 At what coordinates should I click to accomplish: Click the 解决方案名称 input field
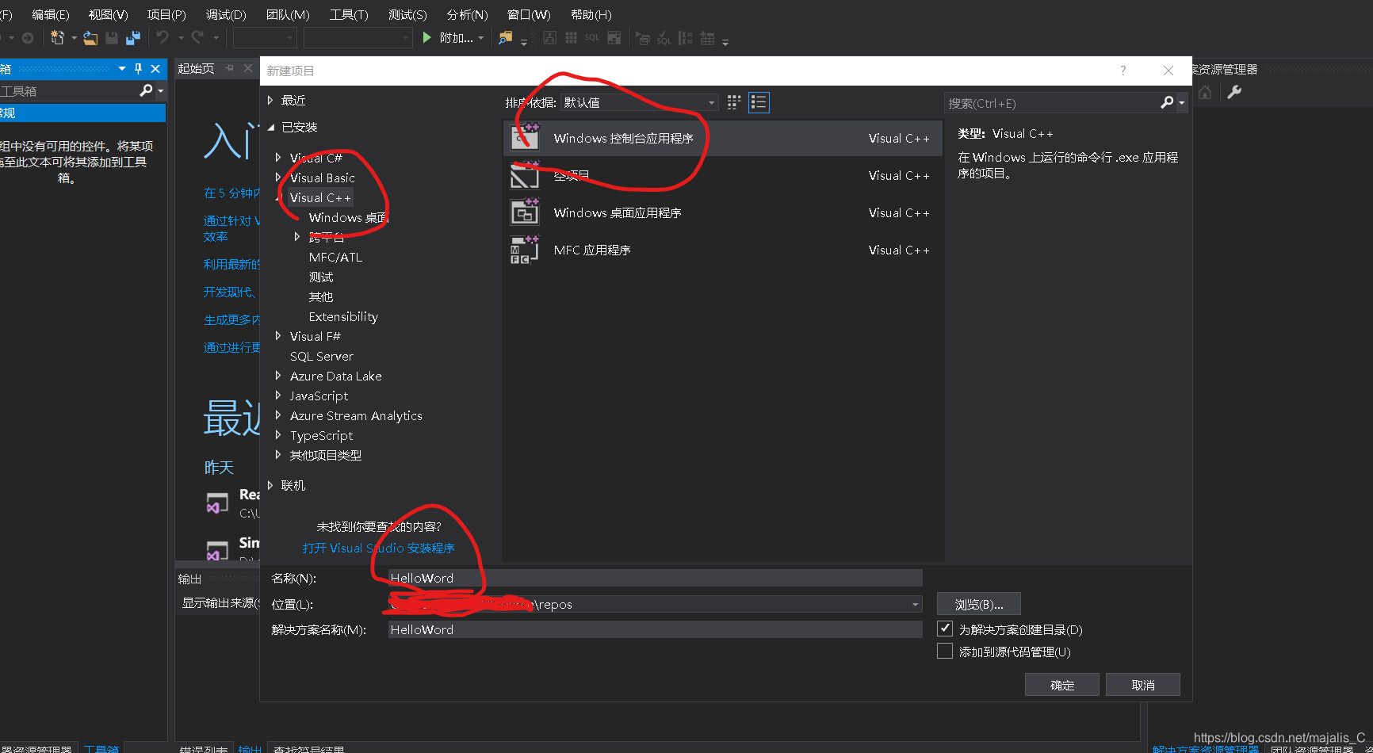656,629
